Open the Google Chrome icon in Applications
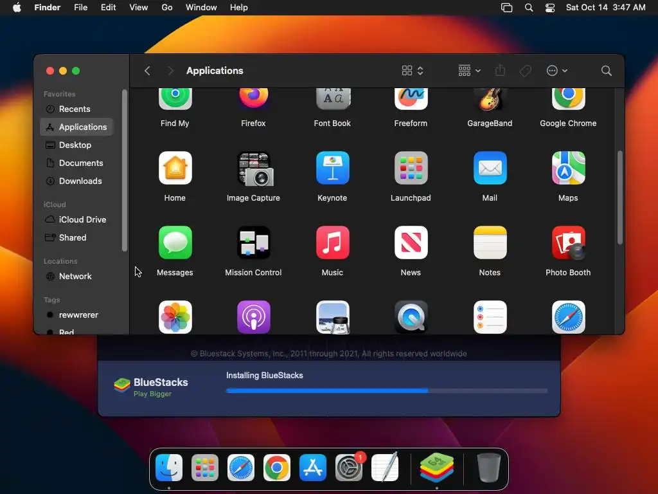The height and width of the screenshot is (494, 658). click(x=568, y=98)
